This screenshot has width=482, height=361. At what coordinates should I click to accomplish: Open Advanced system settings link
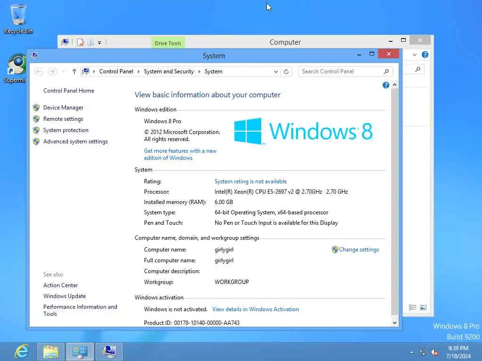(76, 141)
